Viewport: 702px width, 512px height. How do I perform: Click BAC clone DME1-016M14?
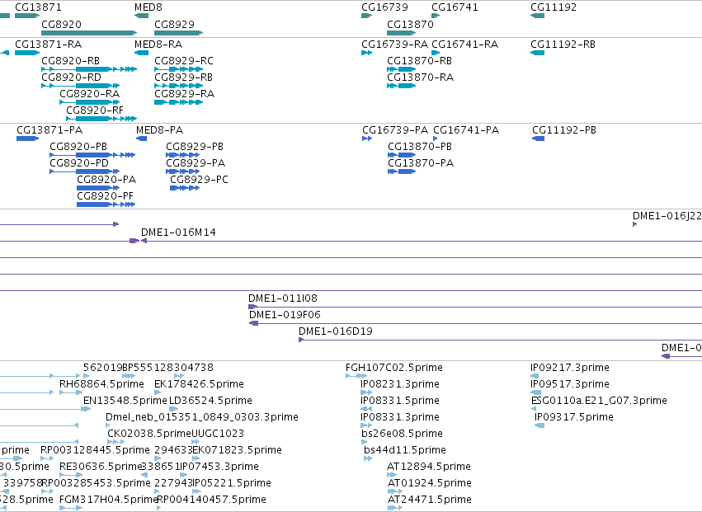178,233
